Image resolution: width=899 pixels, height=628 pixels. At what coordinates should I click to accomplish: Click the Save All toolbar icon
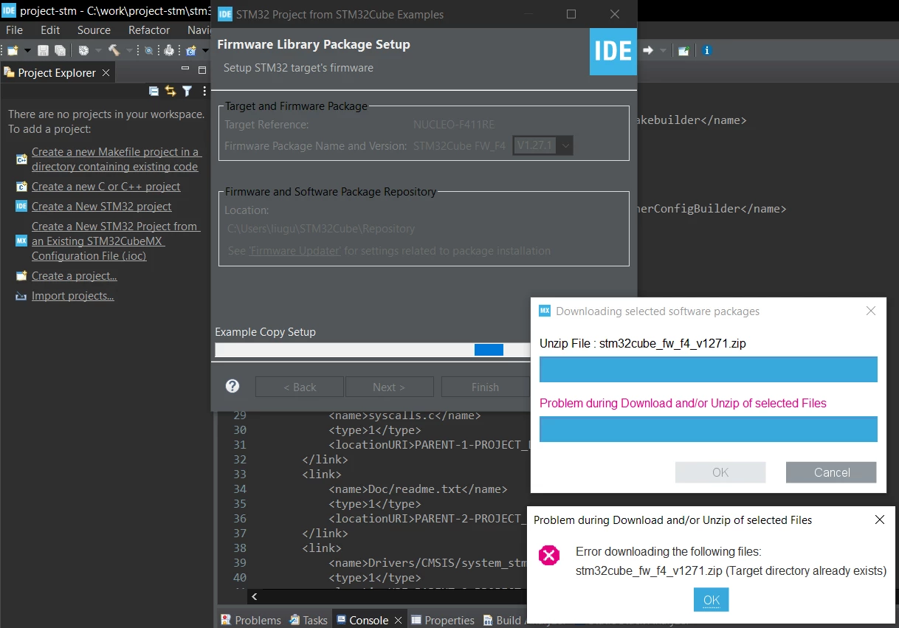(60, 50)
